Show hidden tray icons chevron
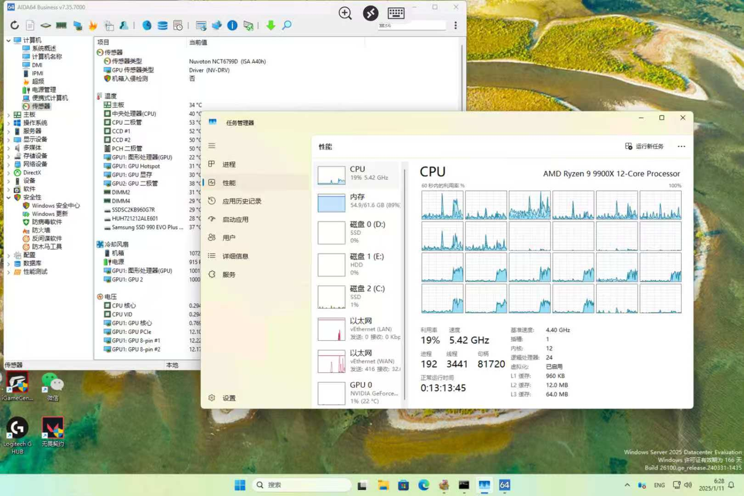The height and width of the screenshot is (496, 744). 627,485
